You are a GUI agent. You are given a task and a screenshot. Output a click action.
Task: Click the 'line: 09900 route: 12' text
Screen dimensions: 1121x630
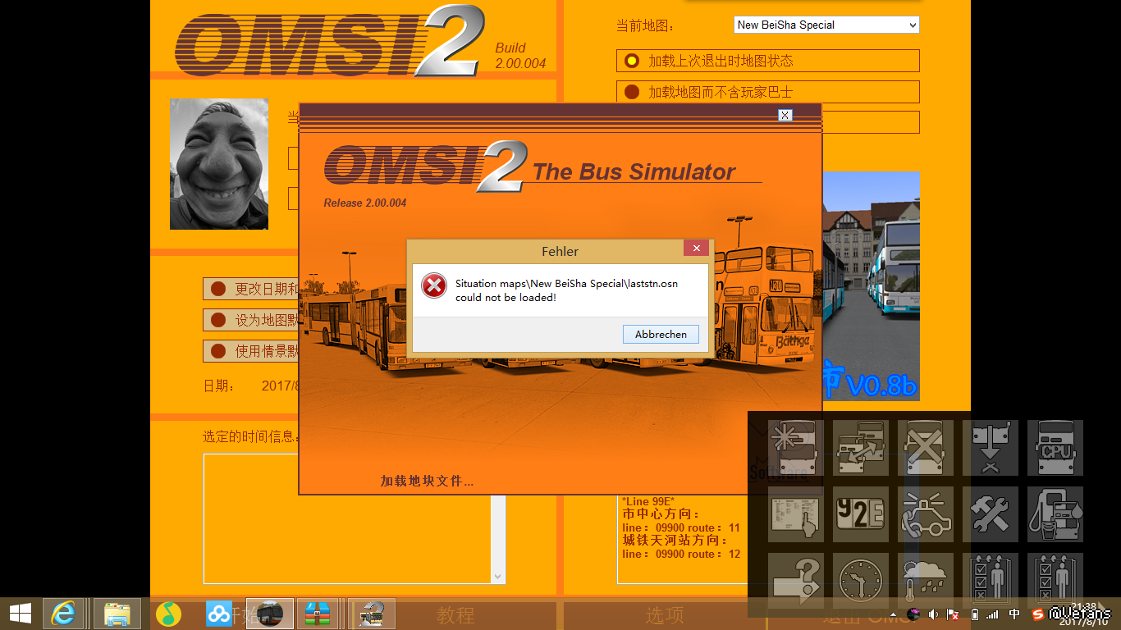coord(681,554)
